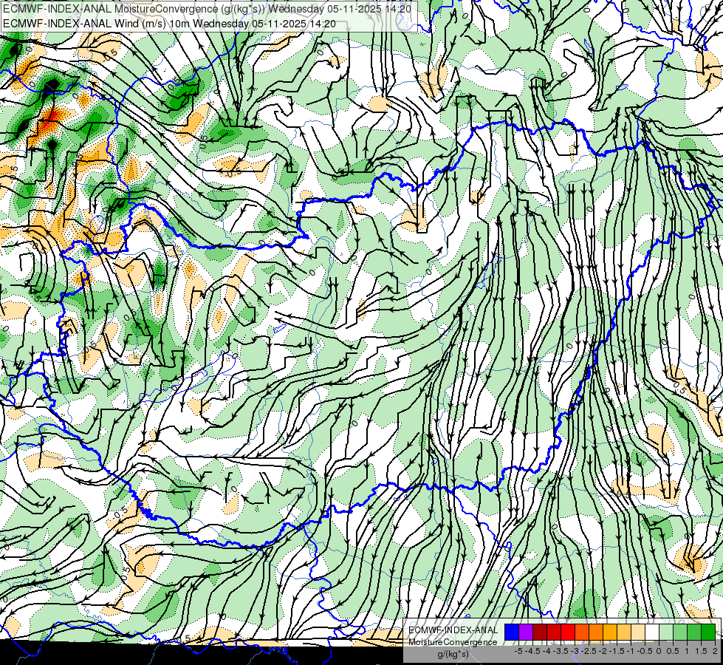Click the legend unit label 'g/(kg*s)'
Screen dimensions: 723x665
(x=453, y=654)
